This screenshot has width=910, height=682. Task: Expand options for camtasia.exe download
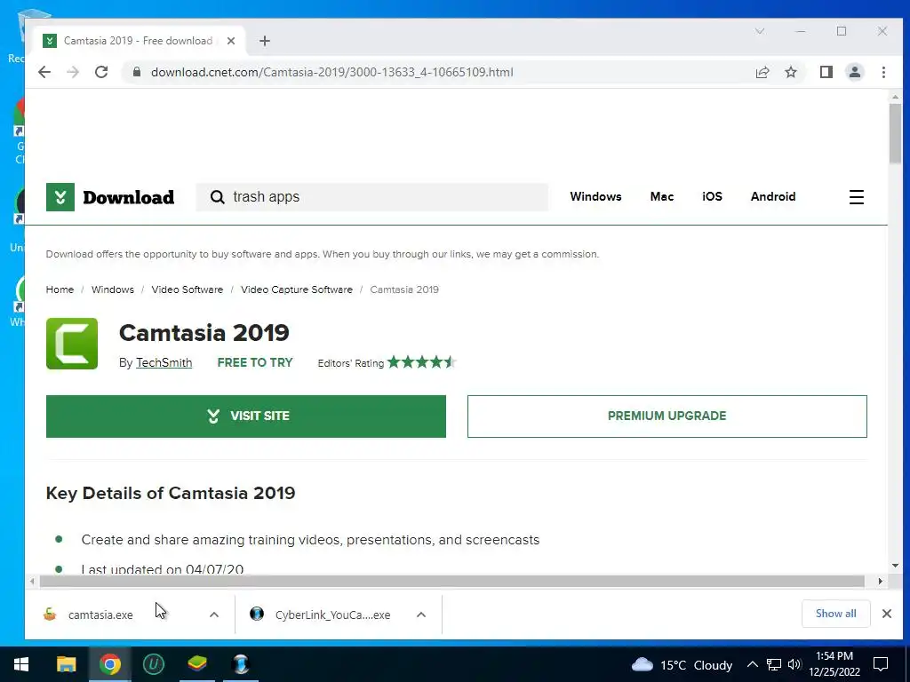(x=214, y=615)
